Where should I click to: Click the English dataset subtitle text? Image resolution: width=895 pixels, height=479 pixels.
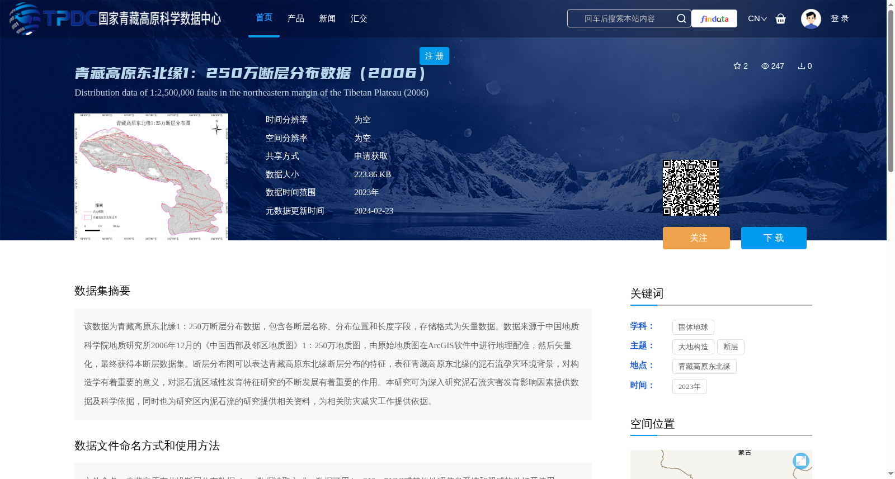point(252,93)
